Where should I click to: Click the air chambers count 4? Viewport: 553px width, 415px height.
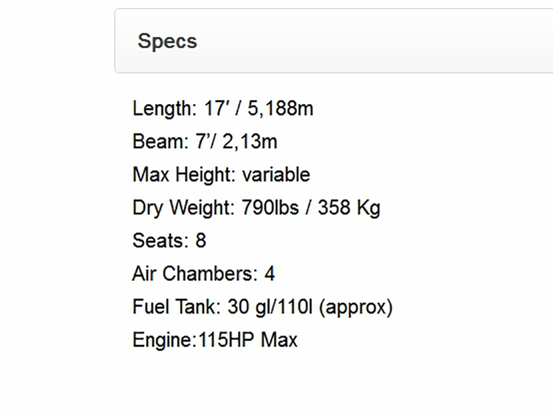(x=269, y=274)
